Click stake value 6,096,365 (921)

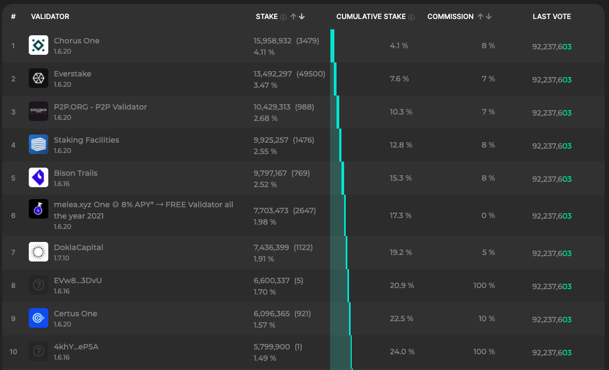282,314
